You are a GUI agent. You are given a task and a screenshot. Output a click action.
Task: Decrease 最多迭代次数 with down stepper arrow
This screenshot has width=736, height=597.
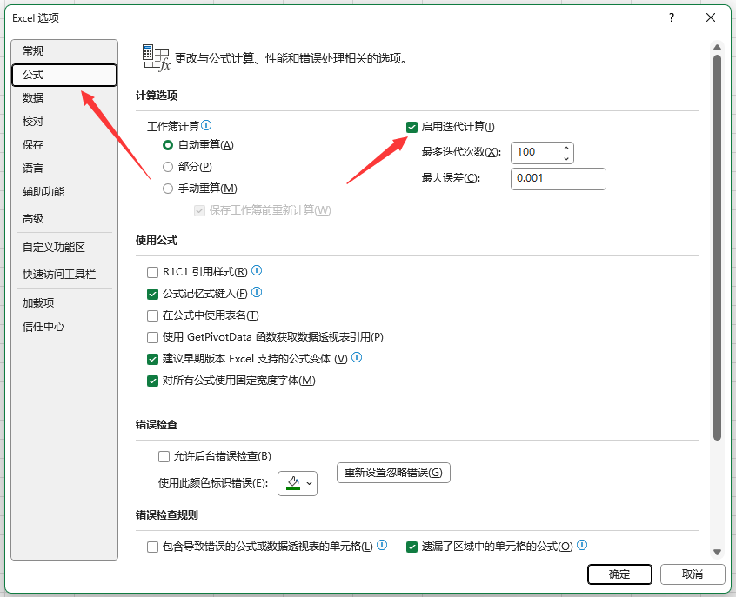tap(566, 158)
